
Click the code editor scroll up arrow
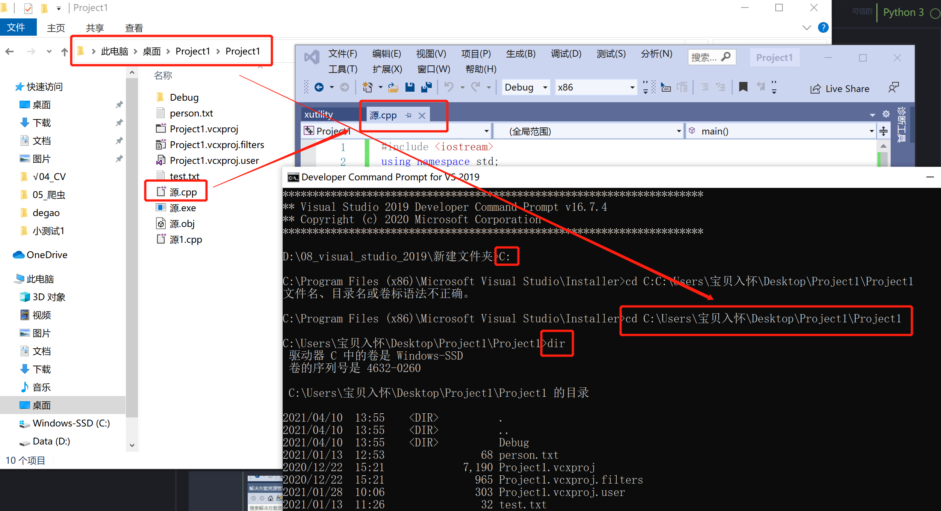coord(884,146)
